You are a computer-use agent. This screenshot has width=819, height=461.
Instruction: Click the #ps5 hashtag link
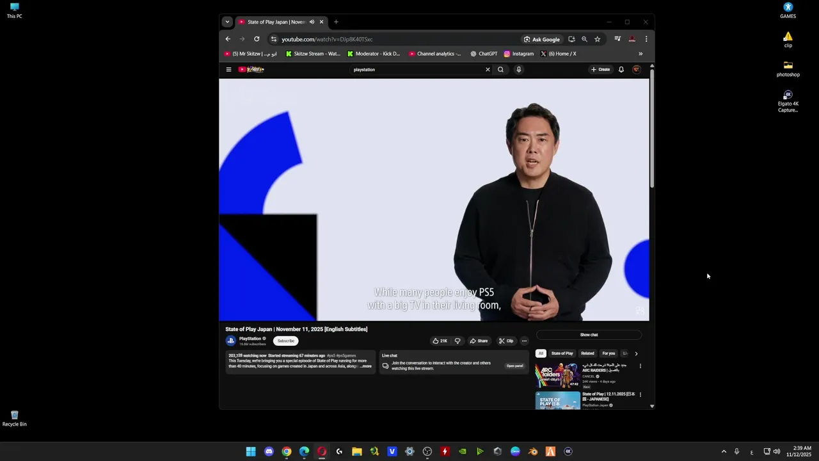point(331,355)
